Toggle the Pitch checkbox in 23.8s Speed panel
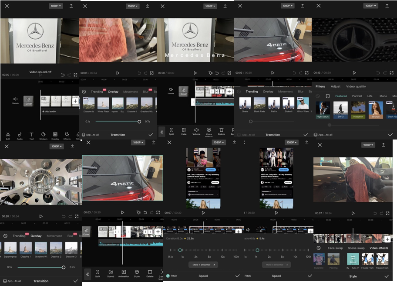 tap(168, 276)
